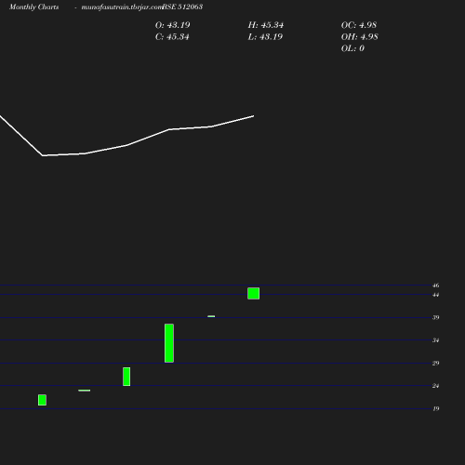
Task: Click the high value 'H: 45.34'
Action: tap(266, 25)
